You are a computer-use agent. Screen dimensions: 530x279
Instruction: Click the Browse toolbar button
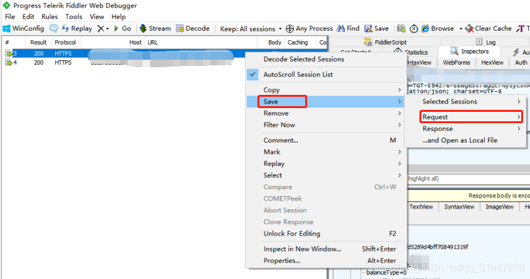point(438,28)
